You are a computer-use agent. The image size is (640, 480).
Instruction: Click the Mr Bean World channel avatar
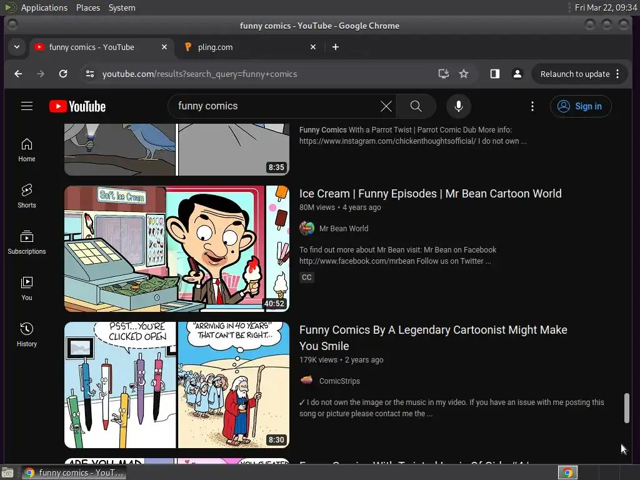pyautogui.click(x=307, y=228)
